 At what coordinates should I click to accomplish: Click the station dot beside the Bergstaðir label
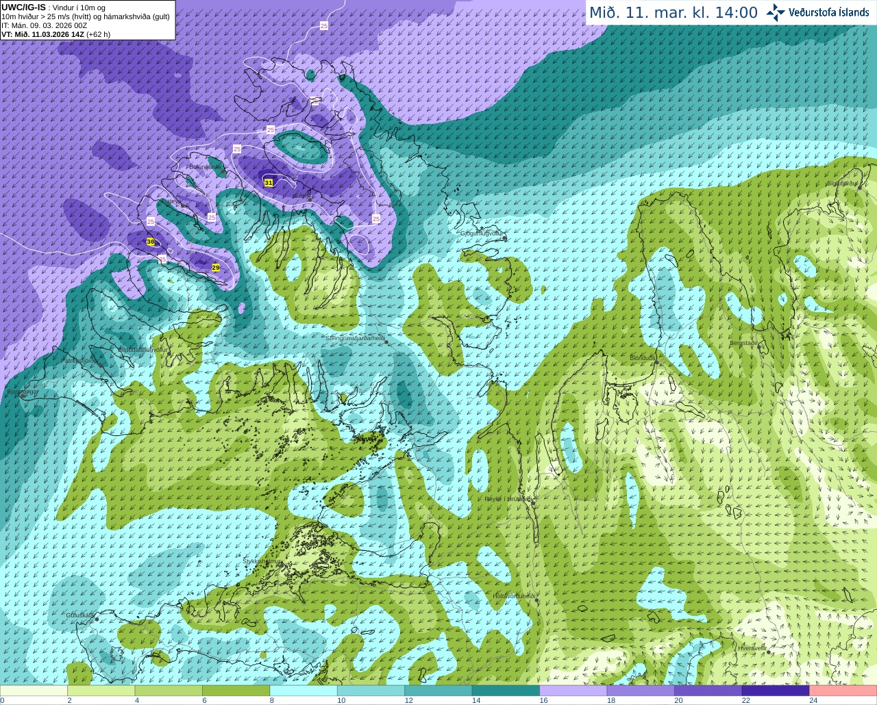tap(758, 347)
